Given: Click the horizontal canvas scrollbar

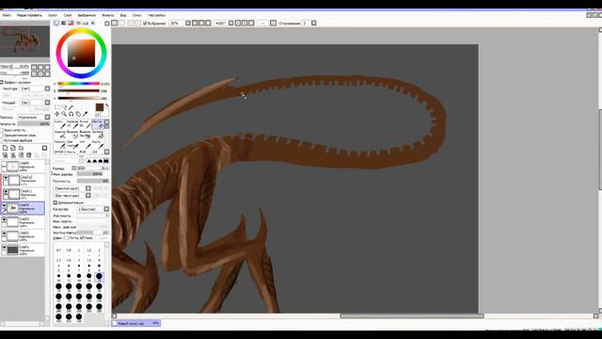Looking at the screenshot, I should coord(412,316).
